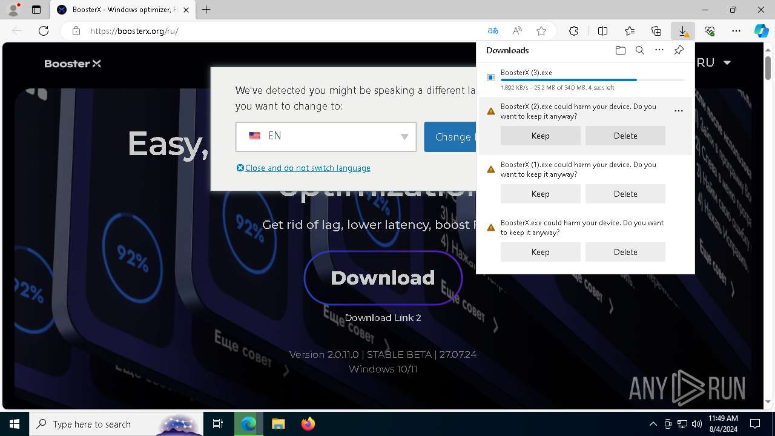Open more options in Downloads panel
The height and width of the screenshot is (436, 775).
click(x=659, y=50)
